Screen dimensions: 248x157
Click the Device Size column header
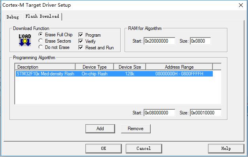(130, 67)
